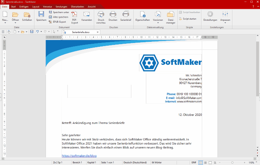This screenshot has width=260, height=165.
Task: Open document Eigenschaften
Action: 142,16
